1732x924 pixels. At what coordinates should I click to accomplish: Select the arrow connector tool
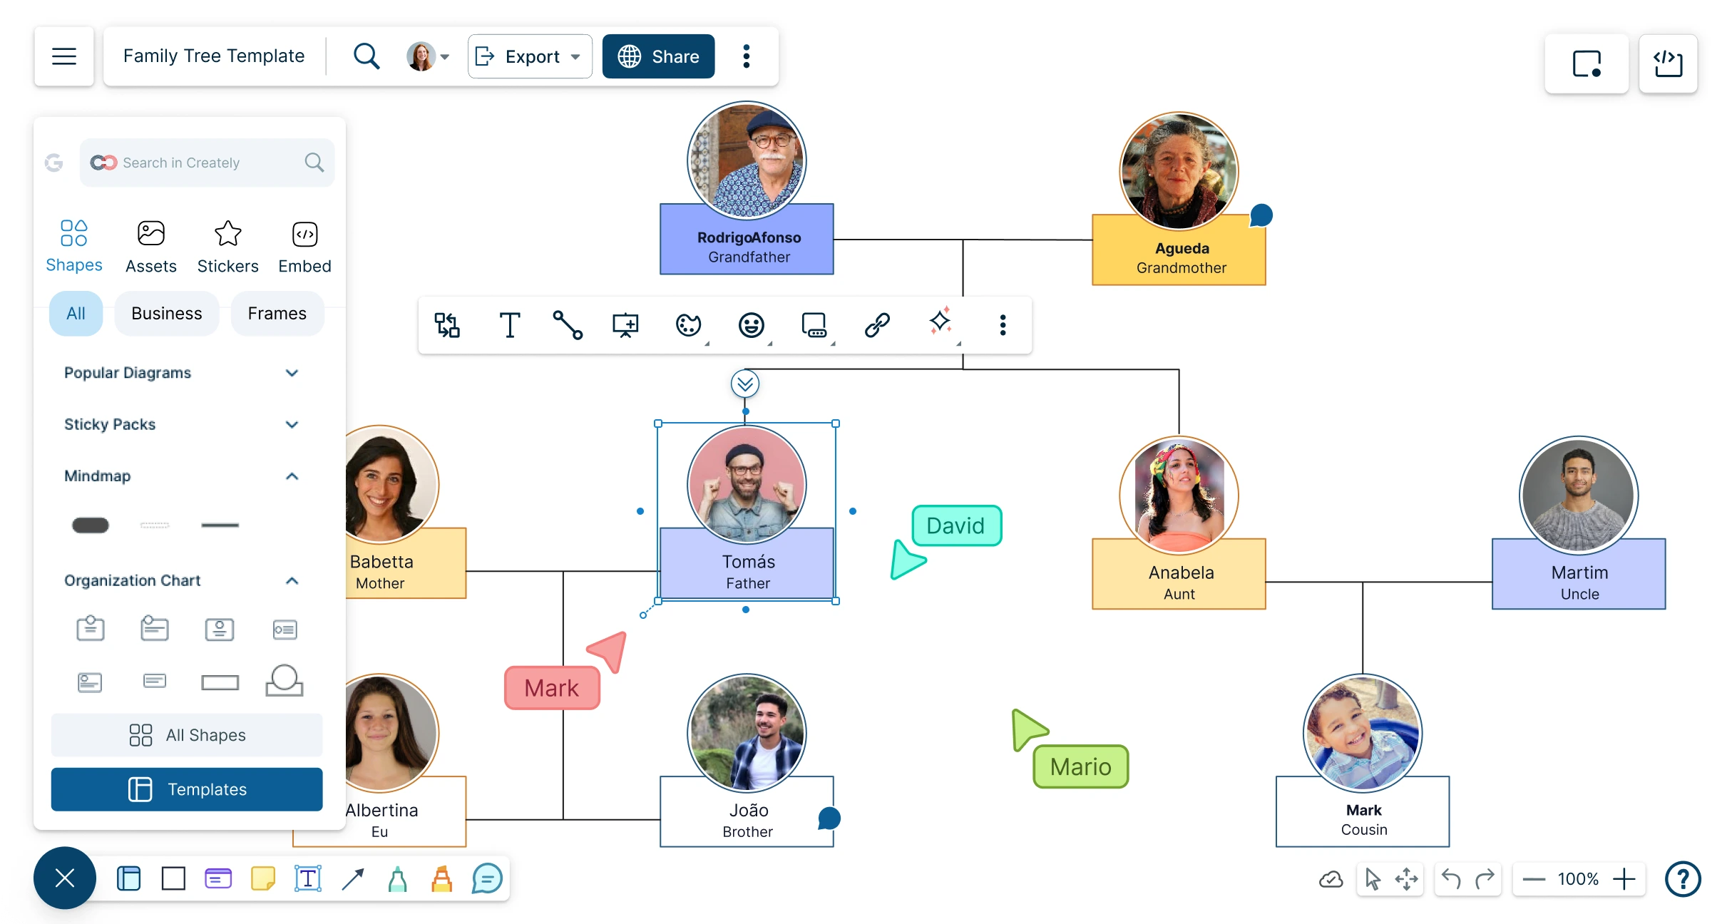pyautogui.click(x=353, y=878)
